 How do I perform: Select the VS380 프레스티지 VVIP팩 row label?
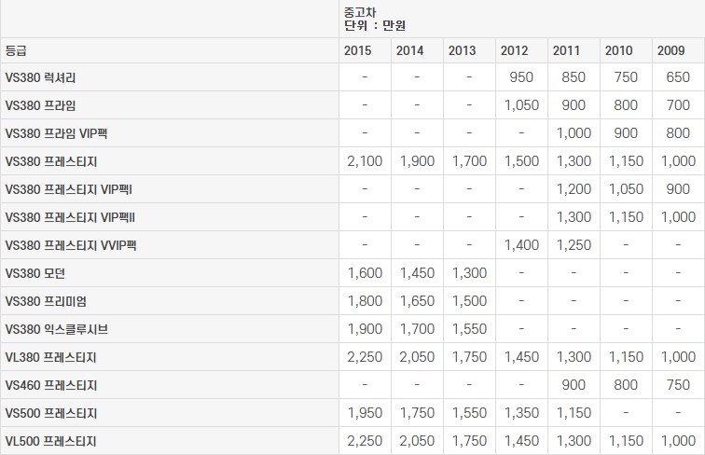point(71,246)
